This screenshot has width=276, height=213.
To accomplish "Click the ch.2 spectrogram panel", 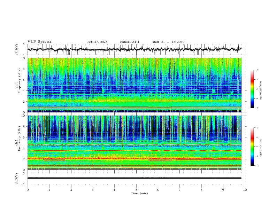I will tap(134, 143).
